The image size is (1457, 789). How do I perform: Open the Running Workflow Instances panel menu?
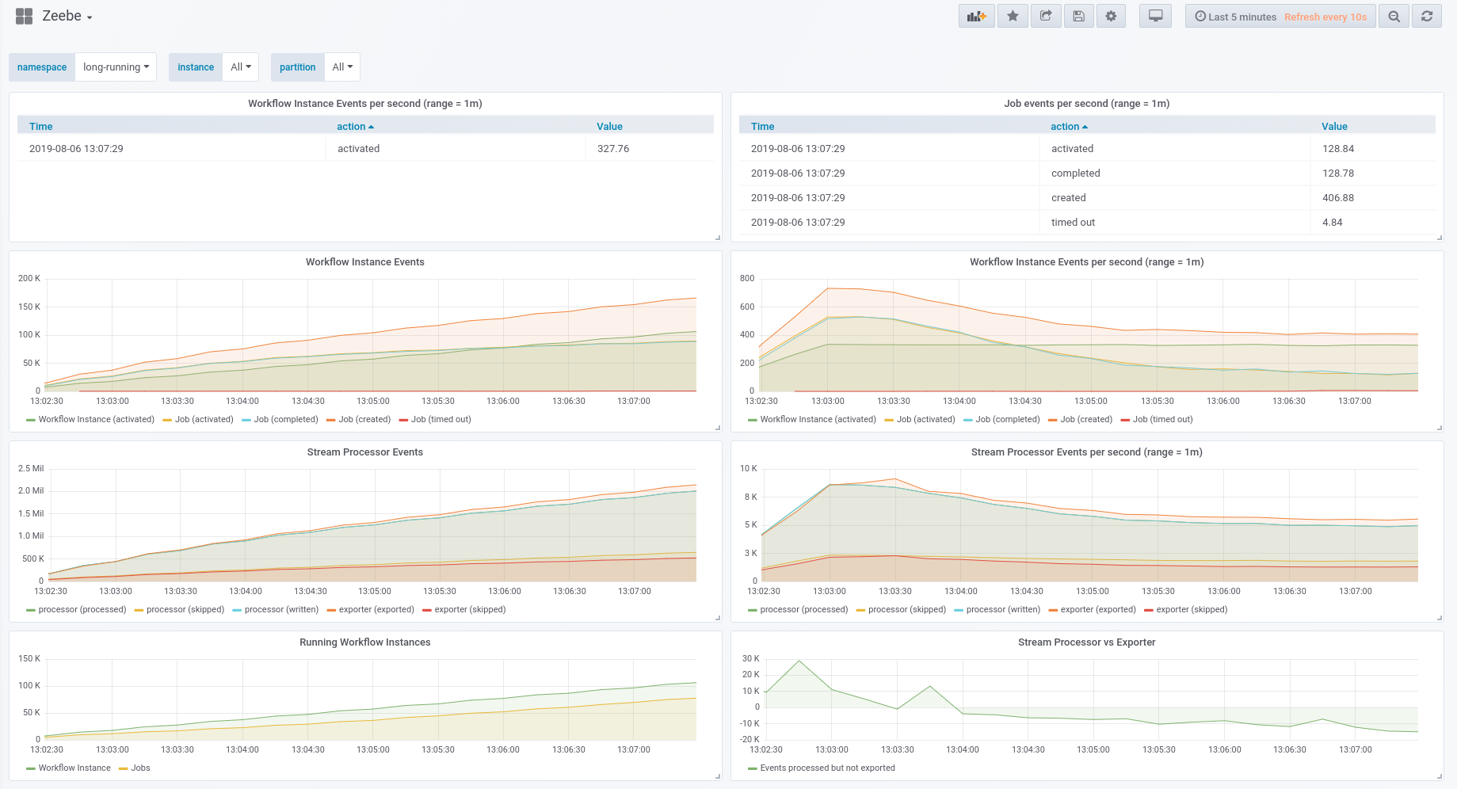point(364,642)
